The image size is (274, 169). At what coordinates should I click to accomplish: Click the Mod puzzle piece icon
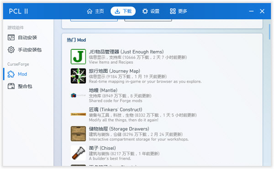coord(11,74)
